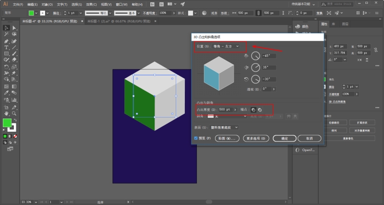Open the 效果(C) menu
Viewport: 384px width, 205px height.
[91, 4]
